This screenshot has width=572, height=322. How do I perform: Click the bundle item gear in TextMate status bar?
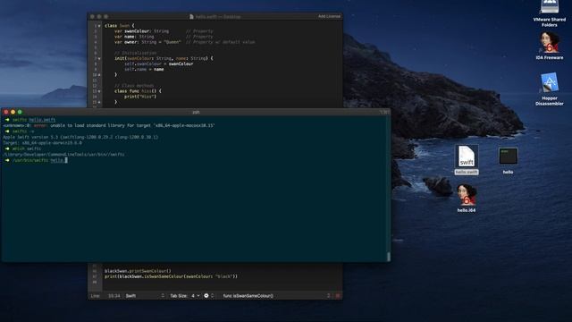[206, 296]
